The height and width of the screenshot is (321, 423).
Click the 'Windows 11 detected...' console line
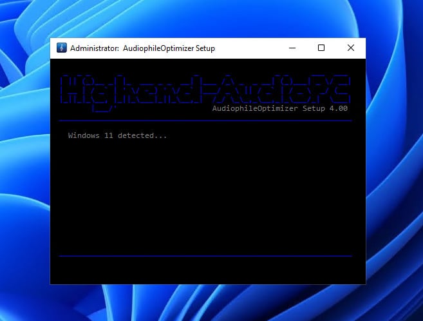tap(117, 135)
